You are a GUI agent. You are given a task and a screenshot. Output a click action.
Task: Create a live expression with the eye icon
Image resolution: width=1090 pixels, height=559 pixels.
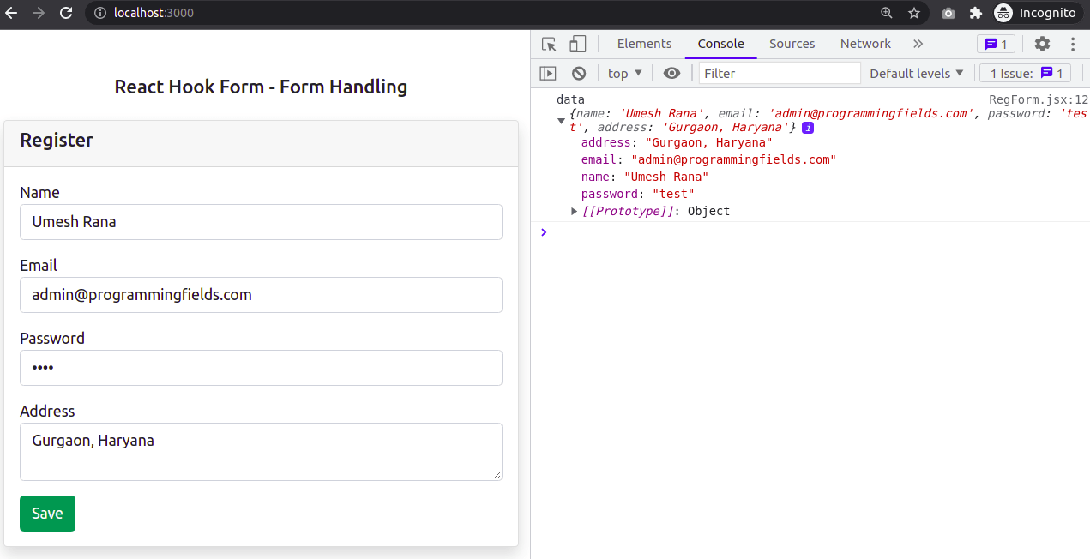671,73
